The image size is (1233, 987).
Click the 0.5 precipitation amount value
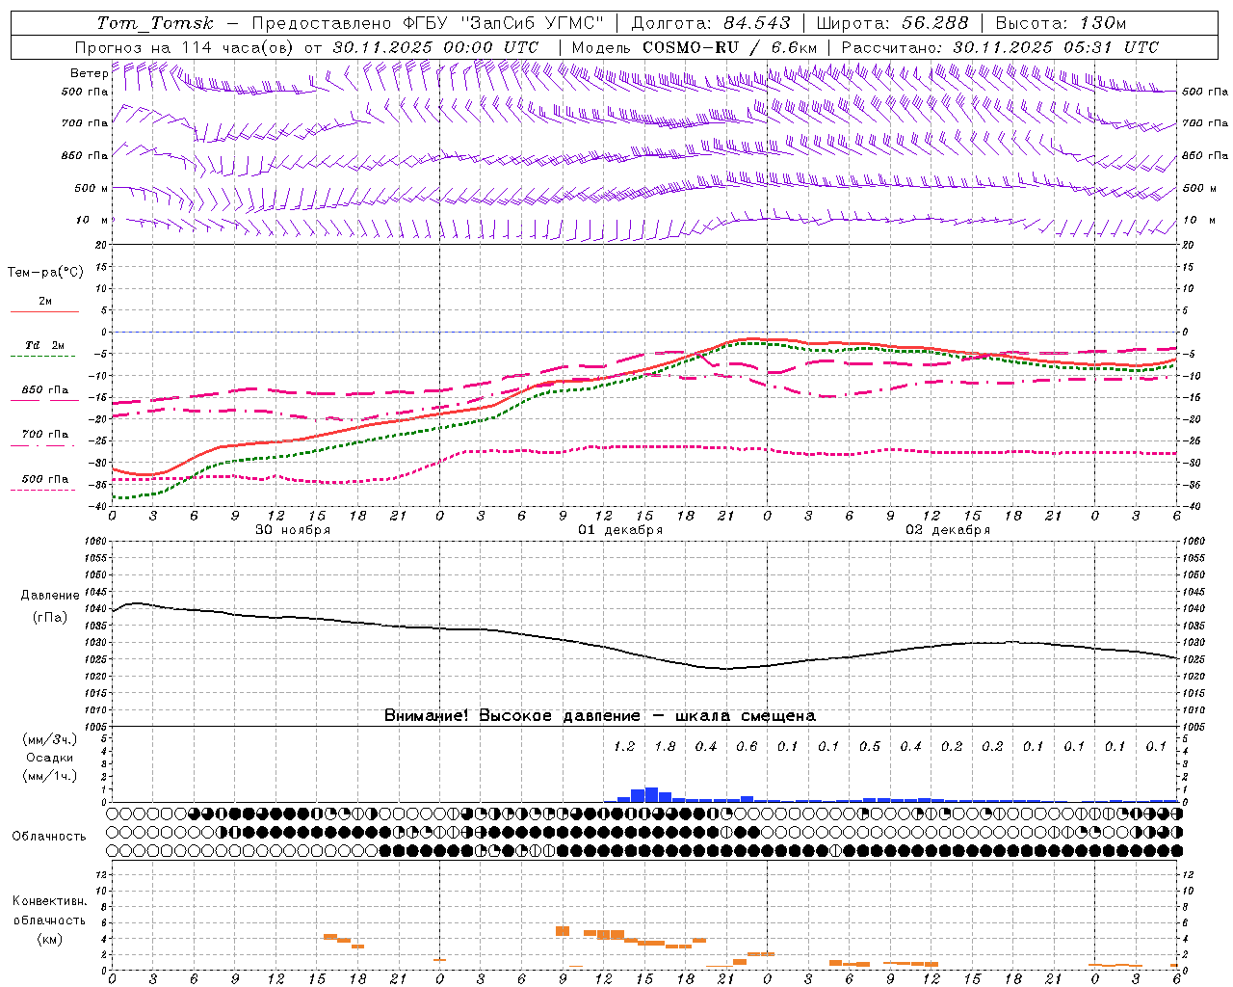(x=870, y=746)
